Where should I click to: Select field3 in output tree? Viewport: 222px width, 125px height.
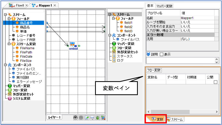click(128, 31)
